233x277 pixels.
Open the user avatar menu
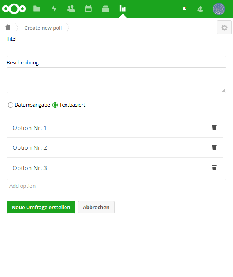pyautogui.click(x=219, y=9)
